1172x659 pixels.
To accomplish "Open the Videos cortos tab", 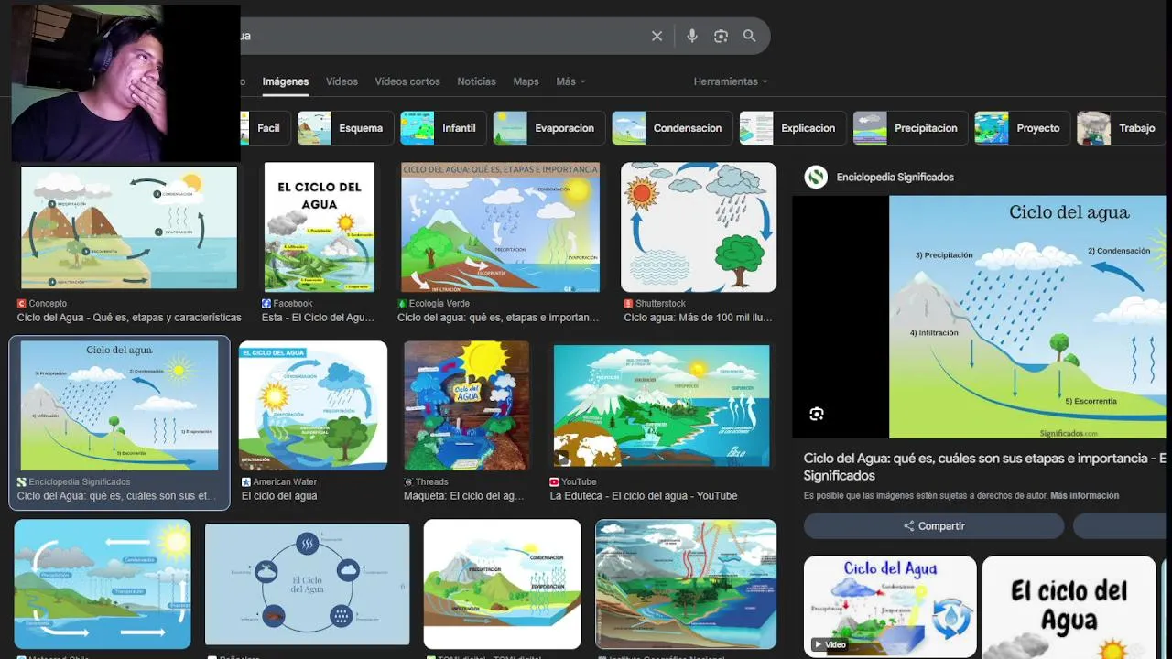I will point(407,81).
